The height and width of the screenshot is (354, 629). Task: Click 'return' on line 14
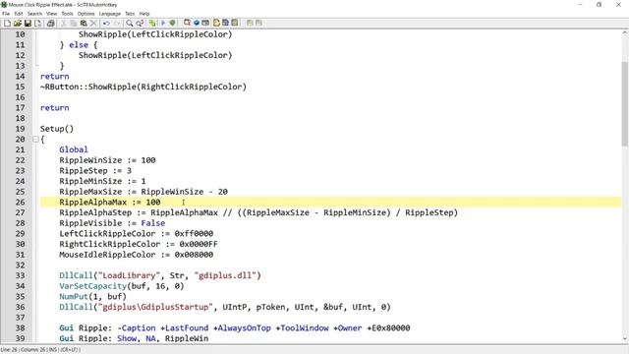pyautogui.click(x=54, y=77)
